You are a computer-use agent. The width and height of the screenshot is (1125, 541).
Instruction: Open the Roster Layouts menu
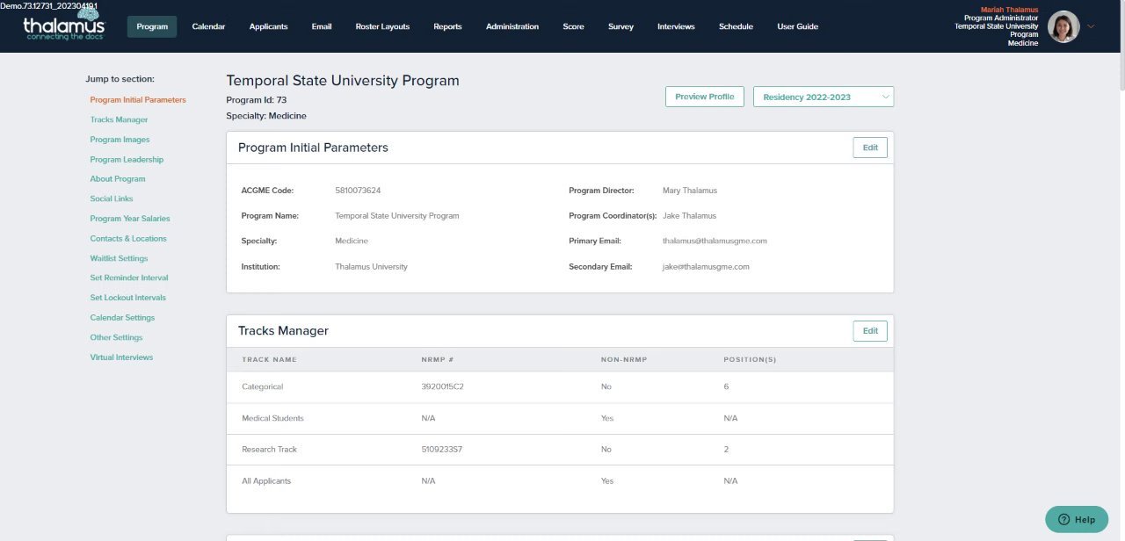coord(382,26)
